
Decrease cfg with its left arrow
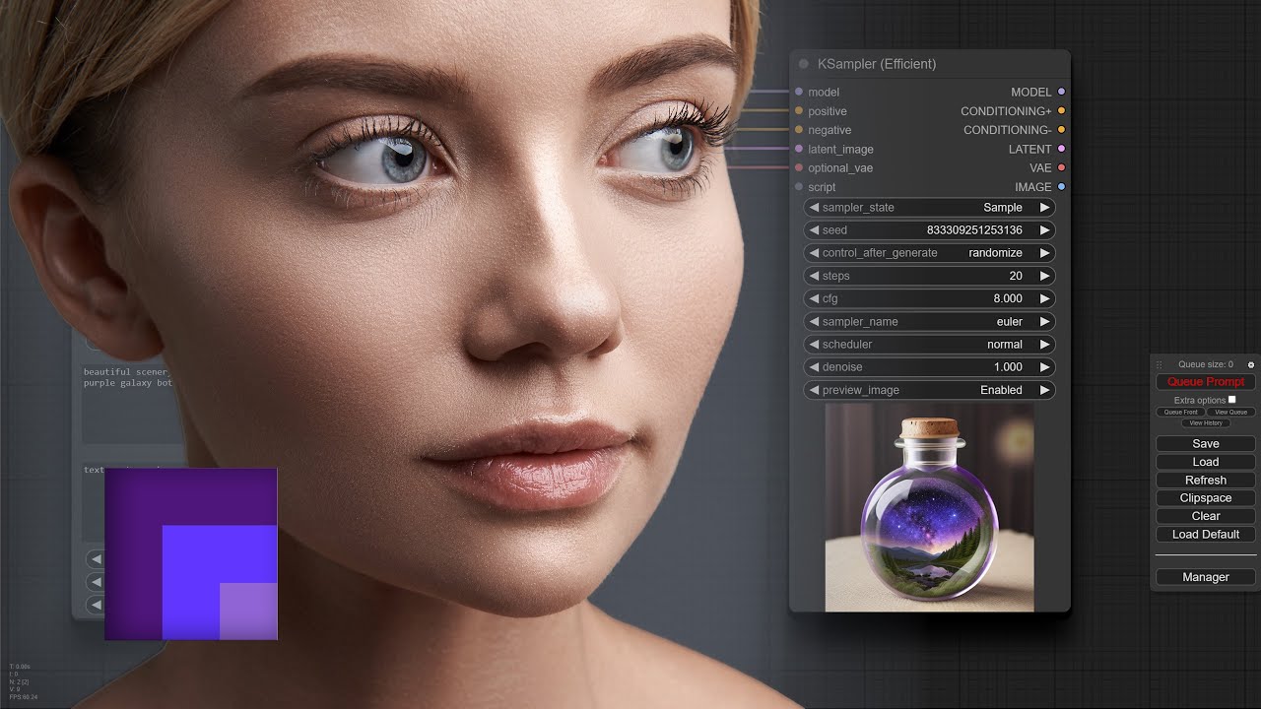tap(815, 298)
